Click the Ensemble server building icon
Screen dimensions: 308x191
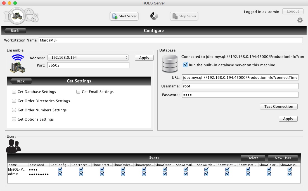coord(17,67)
